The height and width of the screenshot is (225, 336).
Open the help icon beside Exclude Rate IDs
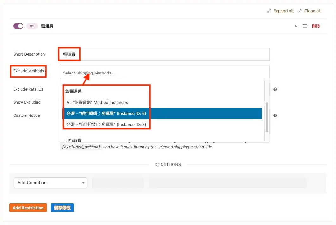[x=275, y=89]
